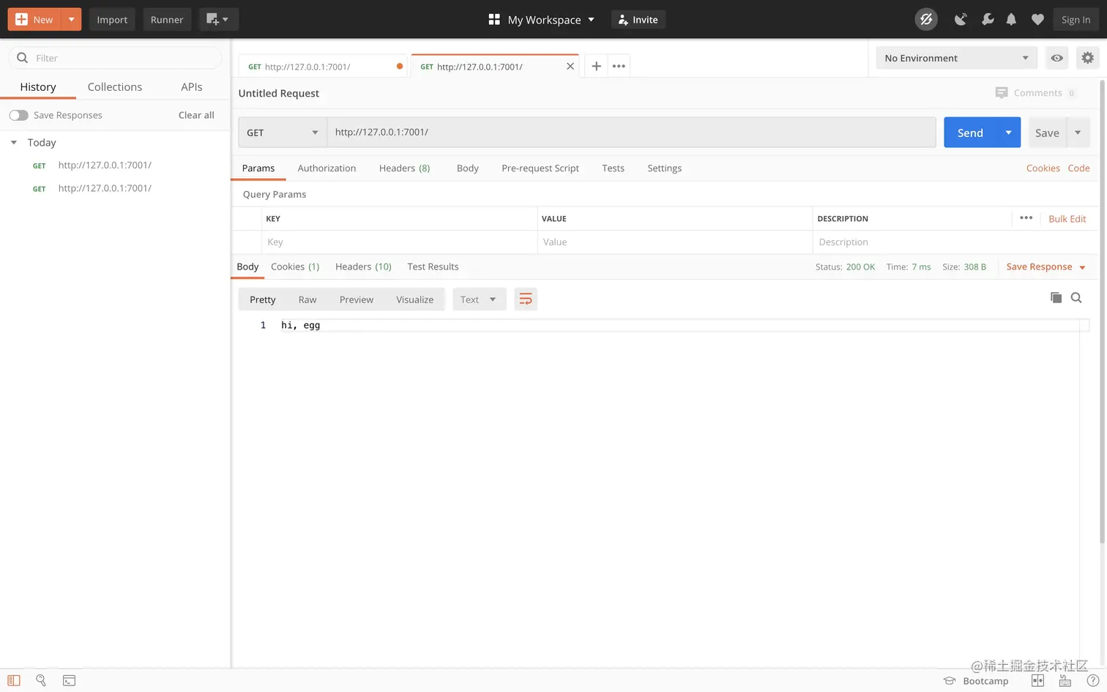Click the Code link
Viewport: 1107px width, 692px height.
1078,168
